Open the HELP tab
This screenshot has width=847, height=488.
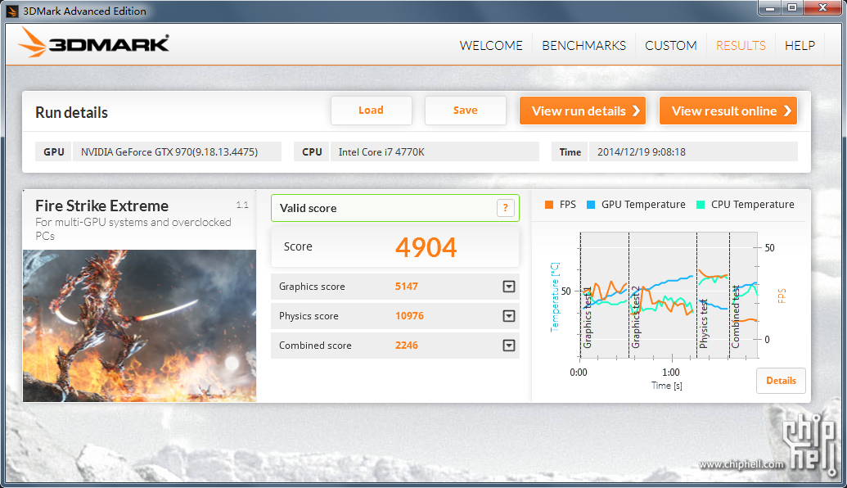[800, 45]
